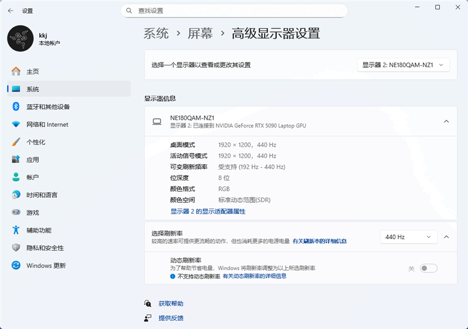Click the 时间和语言 globe clock icon
Image resolution: width=468 pixels, height=329 pixels.
click(16, 195)
